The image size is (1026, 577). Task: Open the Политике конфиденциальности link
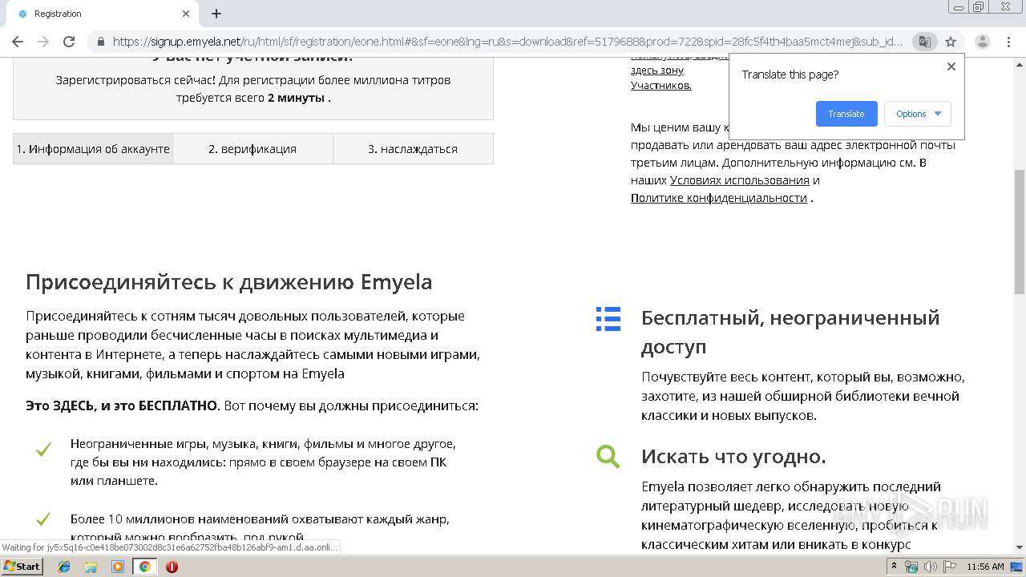719,198
